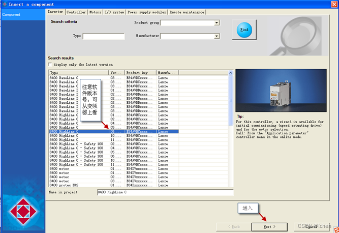Image resolution: width=339 pixels, height=233 pixels.
Task: Select 8400 HighLine C - Safety 100 version 05
Action: tap(114, 152)
